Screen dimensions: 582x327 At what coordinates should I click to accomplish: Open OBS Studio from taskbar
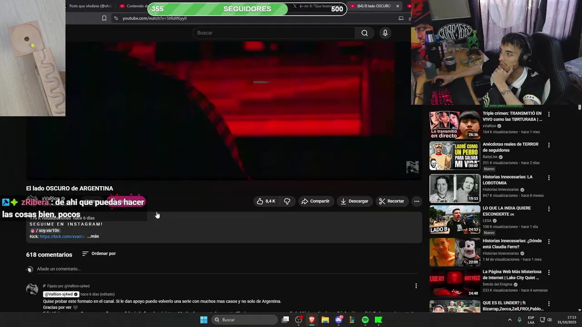(298, 320)
